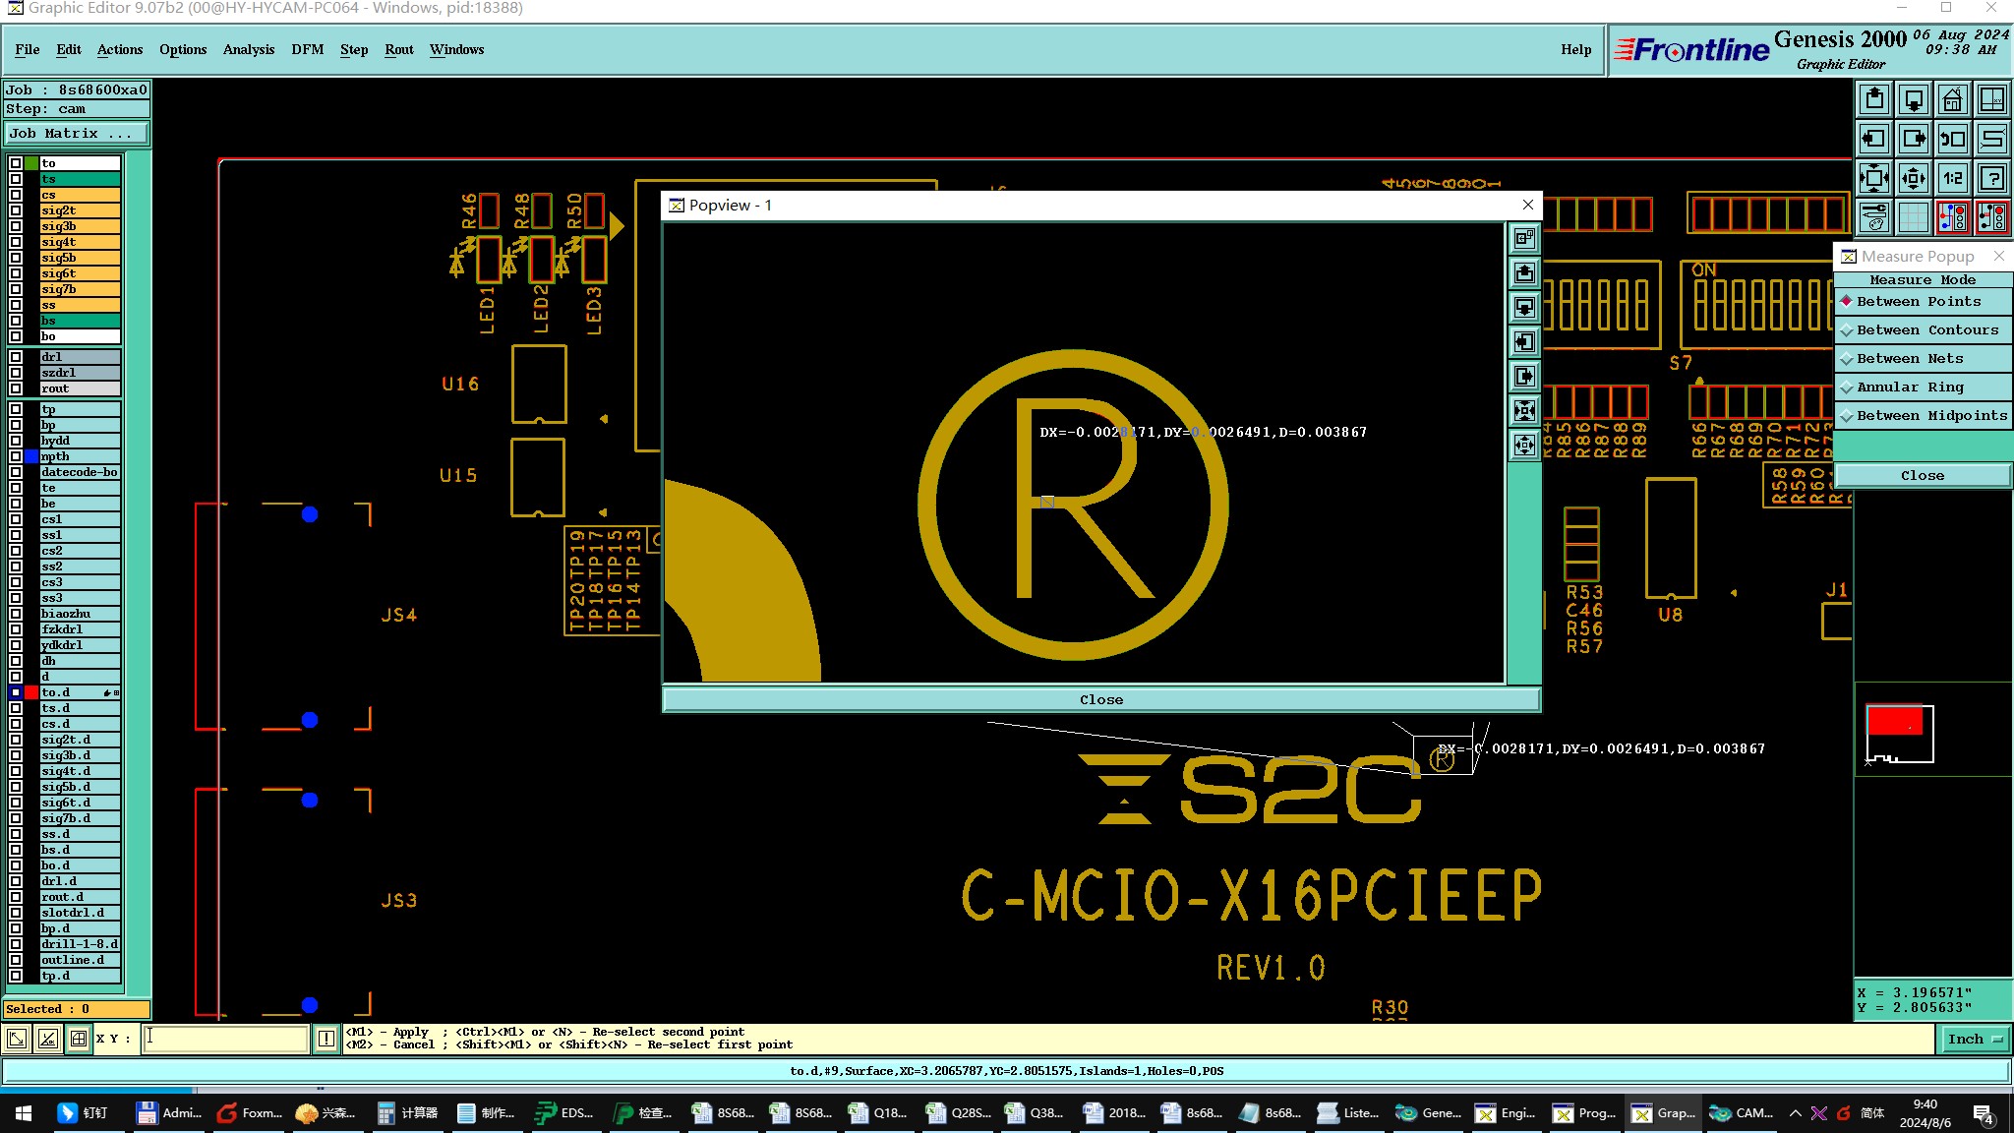Close the Popview window via Close button
Screen dimensions: 2014x1133
coord(1100,699)
